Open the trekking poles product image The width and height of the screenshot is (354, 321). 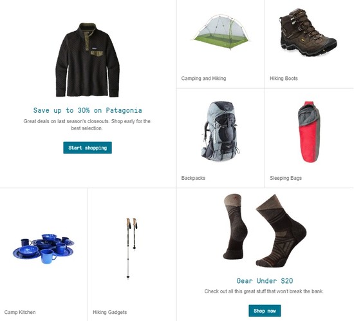pos(131,248)
